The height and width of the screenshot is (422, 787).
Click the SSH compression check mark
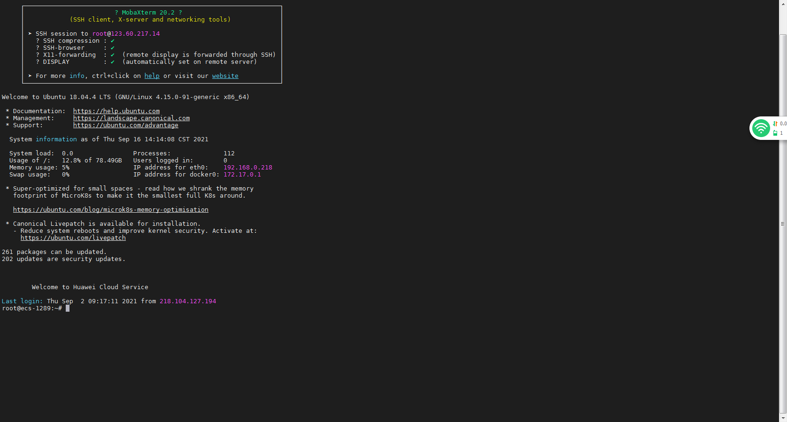(113, 41)
